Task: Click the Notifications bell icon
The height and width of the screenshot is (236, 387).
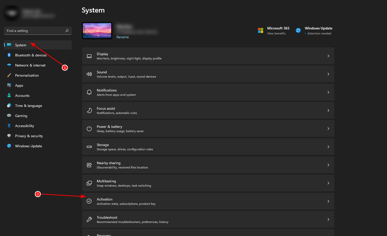Action: [x=89, y=92]
